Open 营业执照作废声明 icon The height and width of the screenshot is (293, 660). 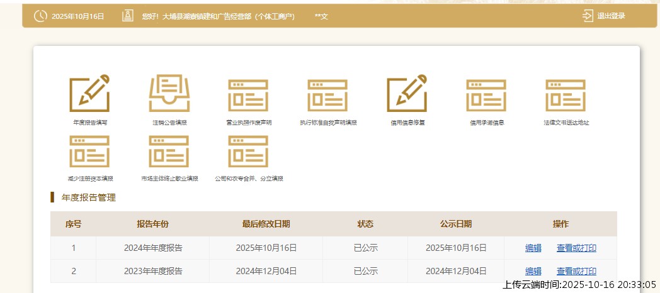(248, 95)
